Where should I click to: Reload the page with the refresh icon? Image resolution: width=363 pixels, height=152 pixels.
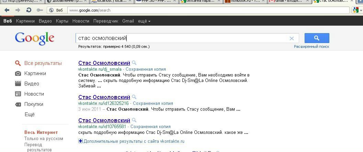click(29, 10)
